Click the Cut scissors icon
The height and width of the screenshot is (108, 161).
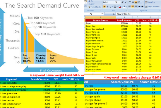click(x=89, y=1)
